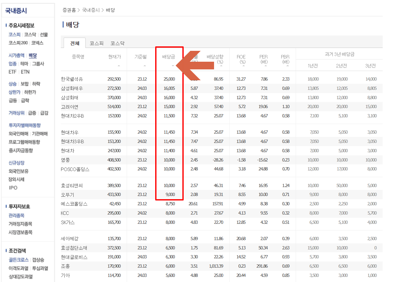Open 증시자금동향 sidebar link

pos(20,150)
